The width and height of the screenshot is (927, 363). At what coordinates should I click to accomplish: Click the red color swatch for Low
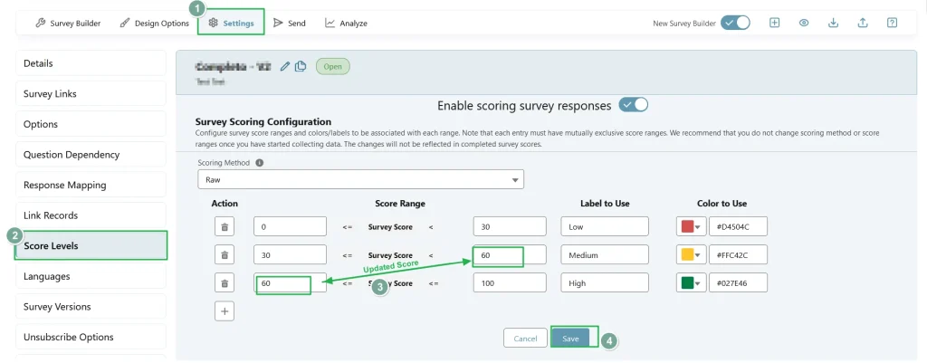coord(686,226)
